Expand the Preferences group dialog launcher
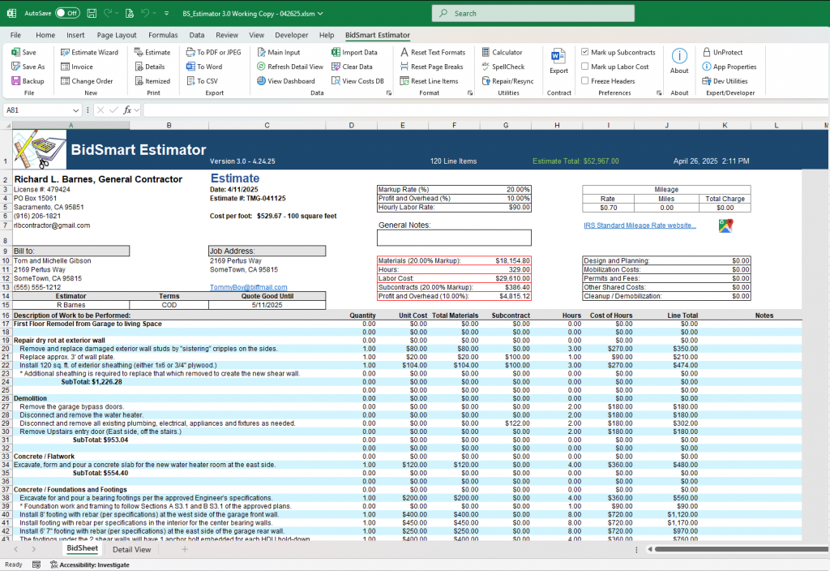830x571 pixels. (659, 92)
